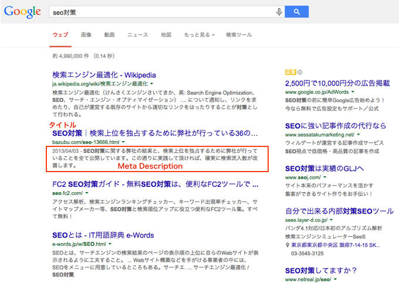
Task: Expand arrow beside bazubu.com/seo-13666.html
Action: [123, 142]
